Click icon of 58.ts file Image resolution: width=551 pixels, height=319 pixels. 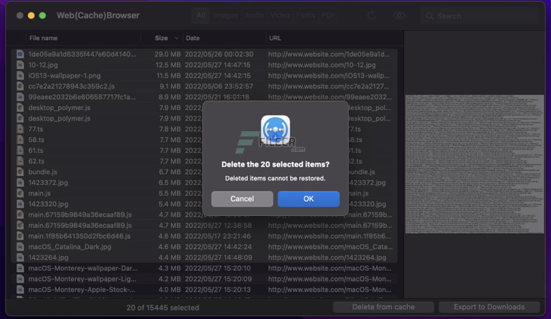coord(20,140)
